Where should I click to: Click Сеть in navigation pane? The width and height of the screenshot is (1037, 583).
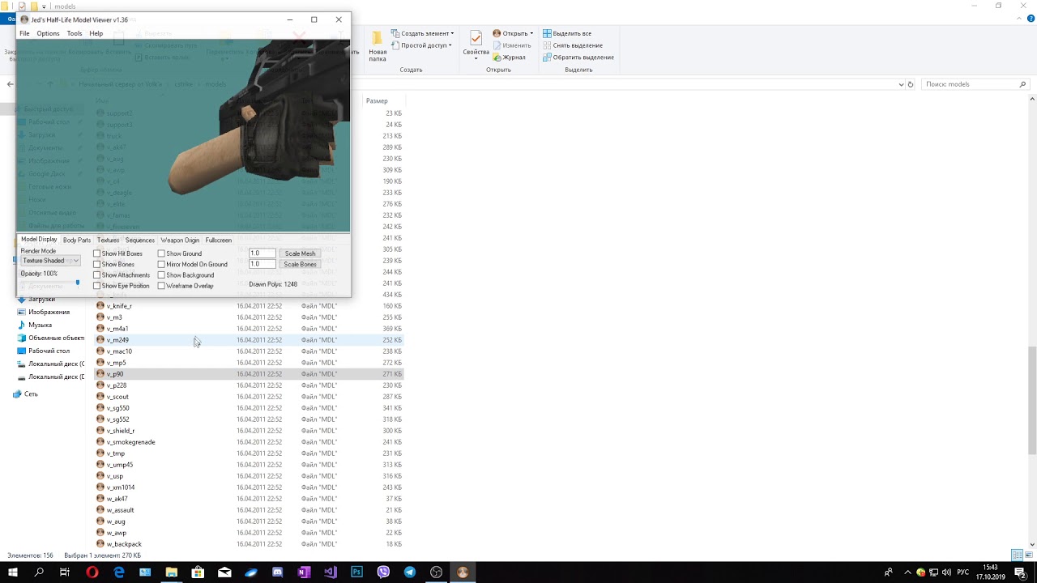click(31, 394)
